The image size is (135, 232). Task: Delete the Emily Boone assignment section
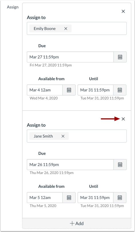(x=123, y=11)
